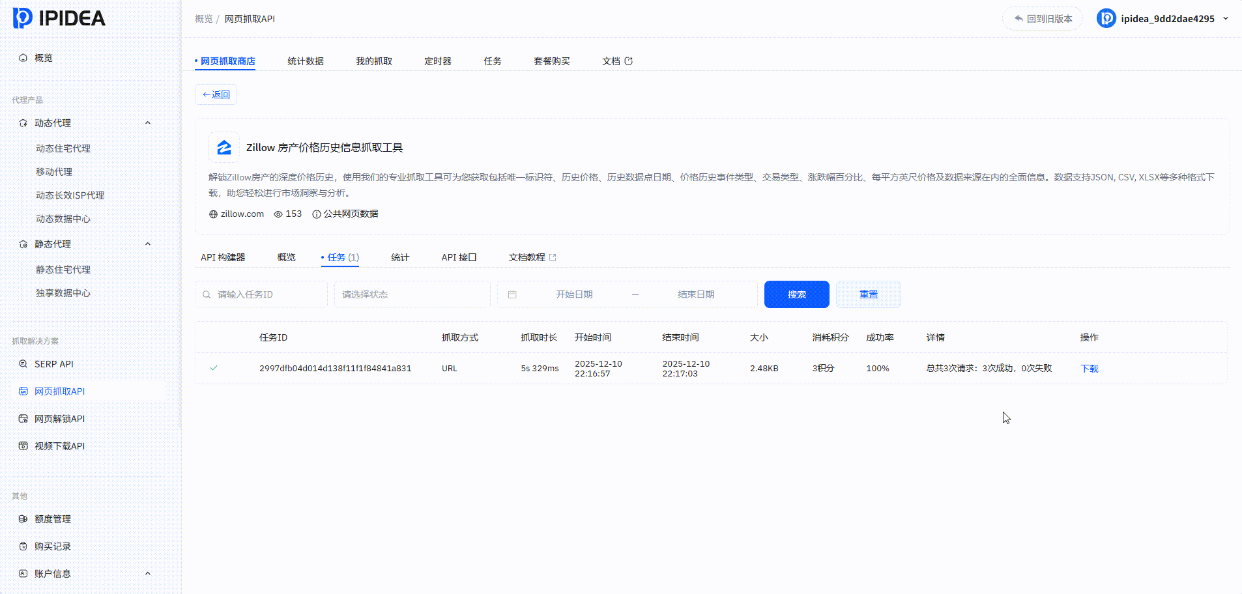Click the 抓取方式 column header
Image resolution: width=1242 pixels, height=594 pixels.
coord(460,337)
